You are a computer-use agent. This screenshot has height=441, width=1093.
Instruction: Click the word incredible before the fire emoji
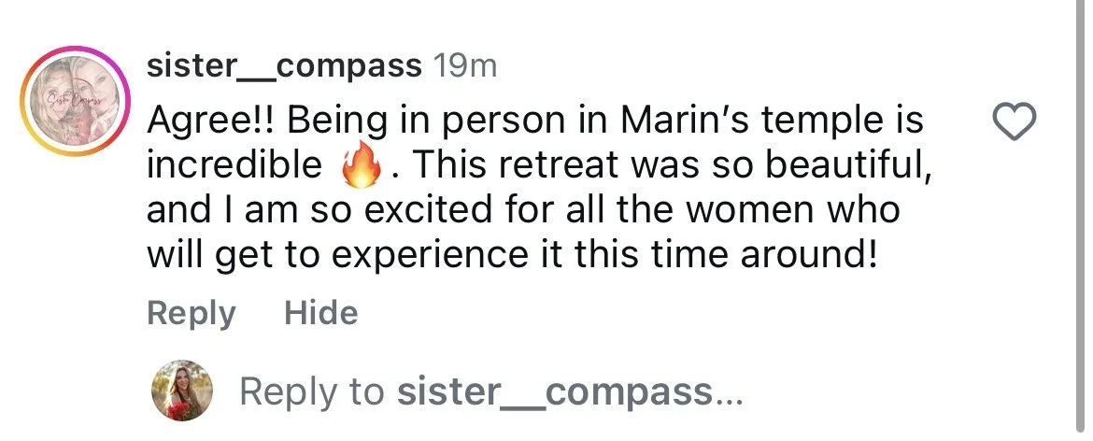click(x=234, y=165)
